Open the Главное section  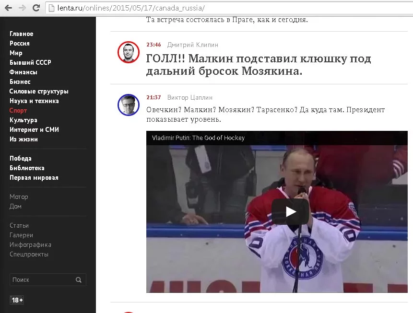[x=21, y=34]
